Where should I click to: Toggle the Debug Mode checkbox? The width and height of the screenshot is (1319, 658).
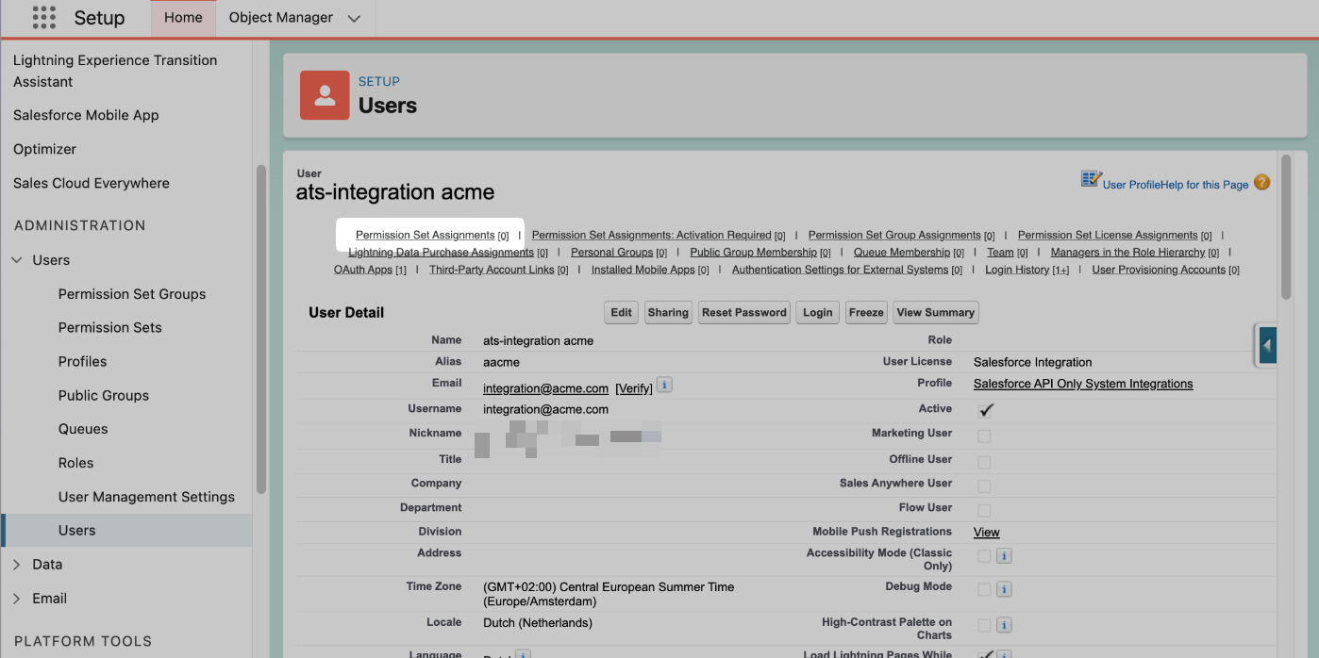984,589
